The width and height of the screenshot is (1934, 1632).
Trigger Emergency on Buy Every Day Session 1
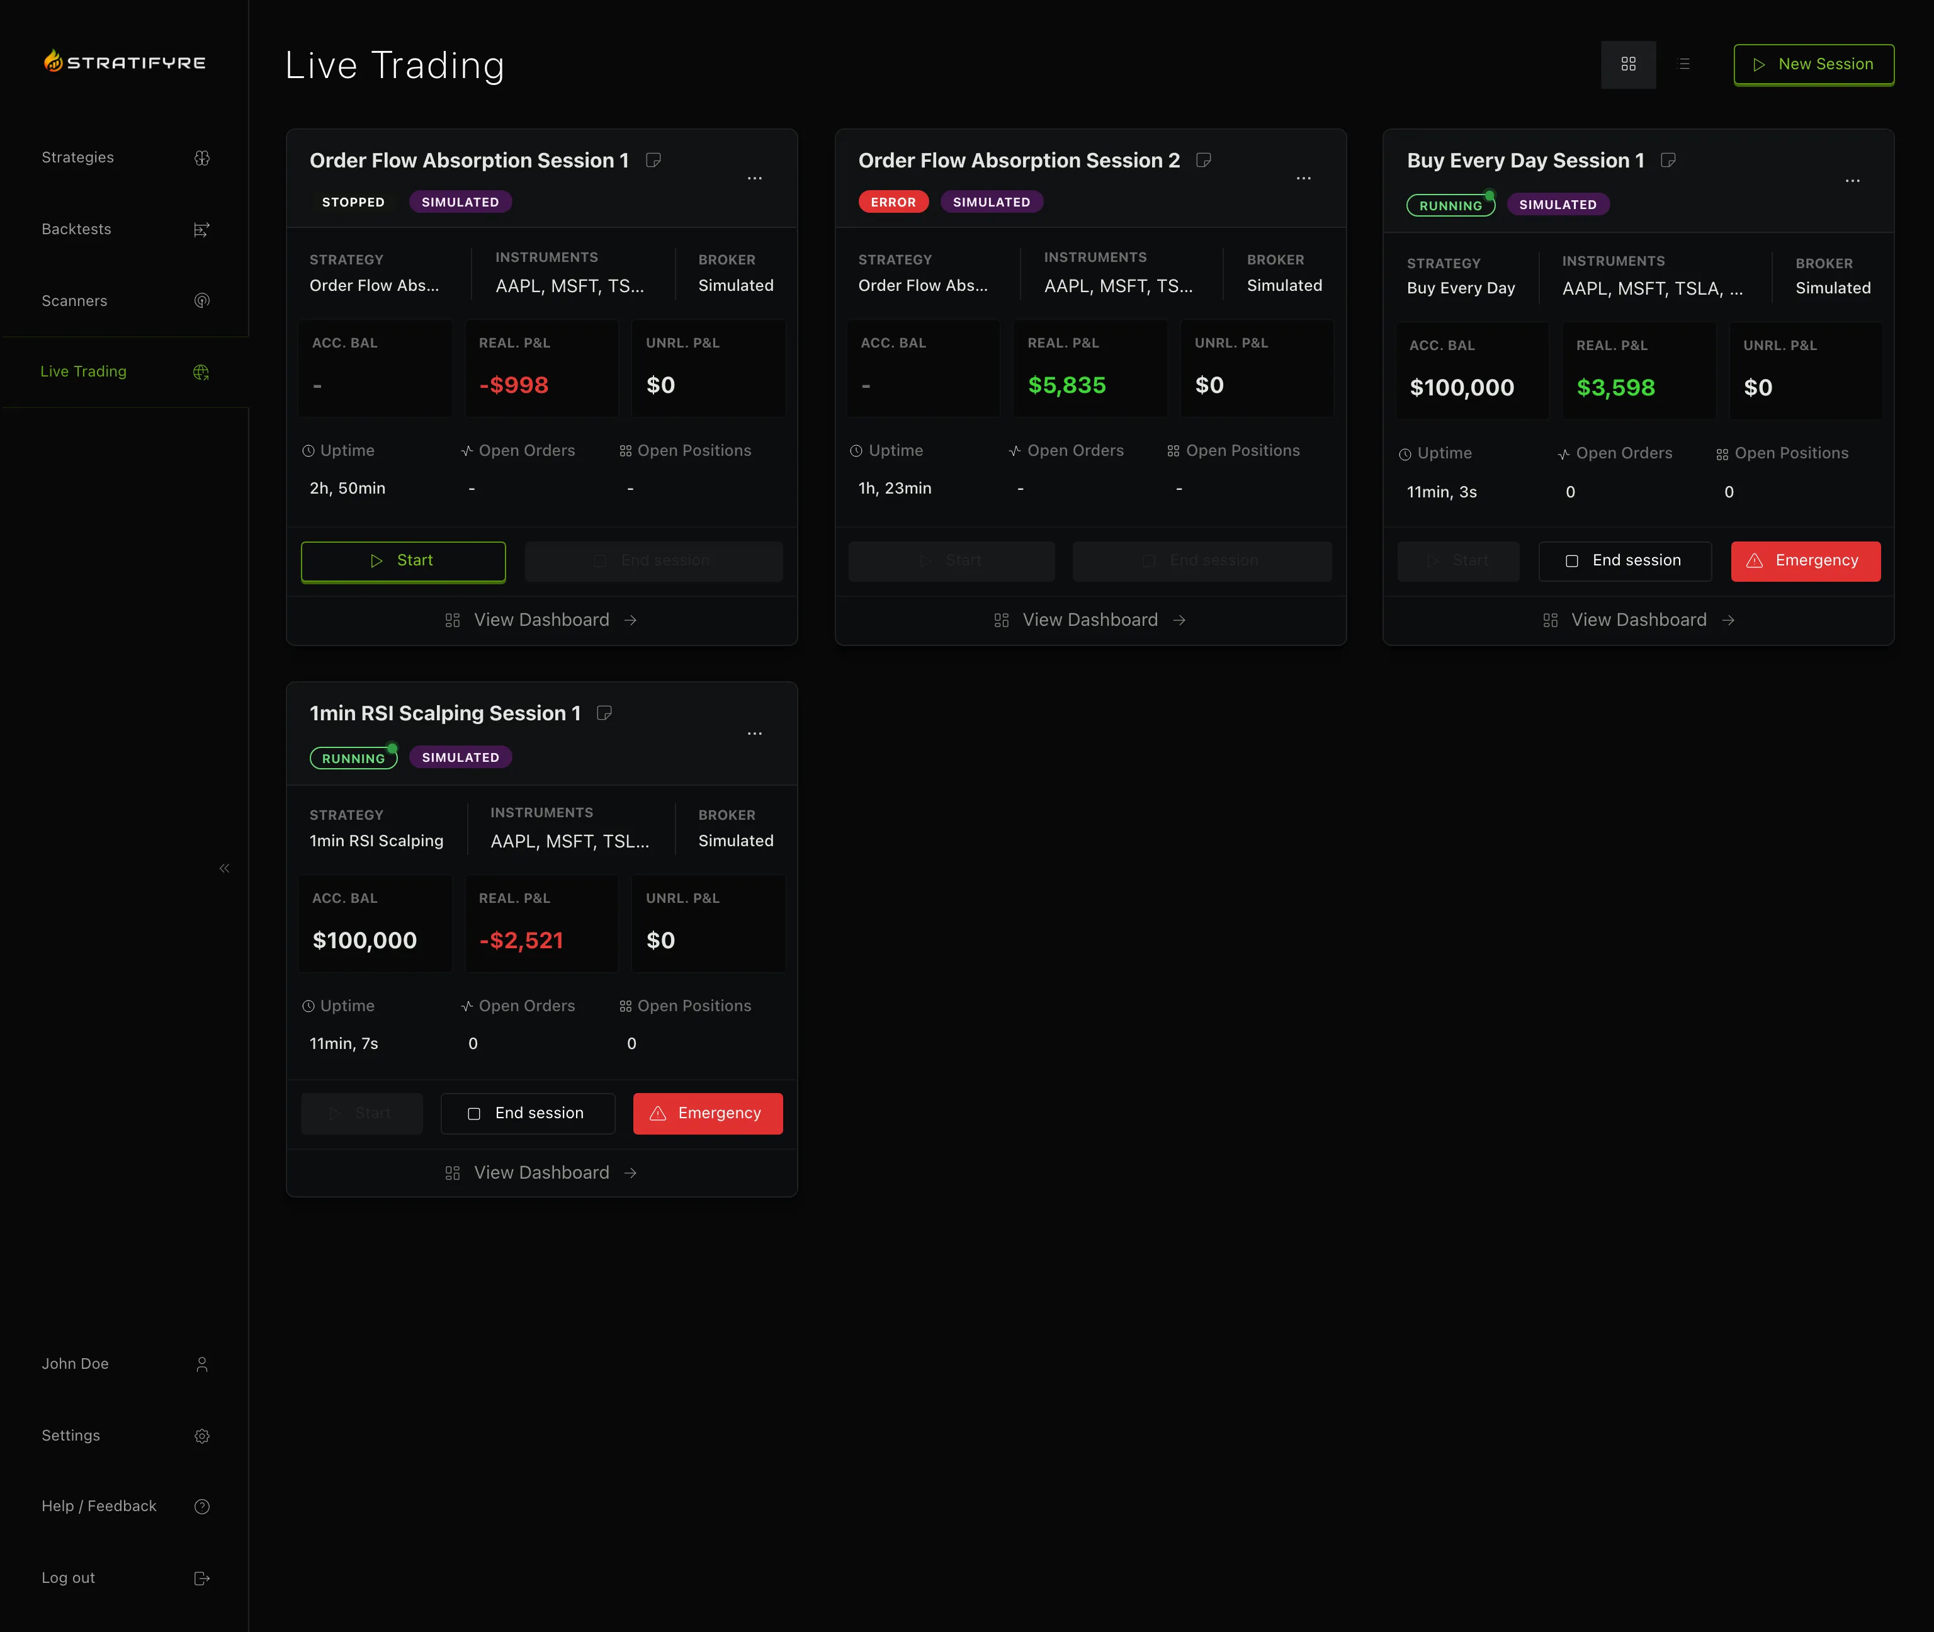[x=1806, y=562]
